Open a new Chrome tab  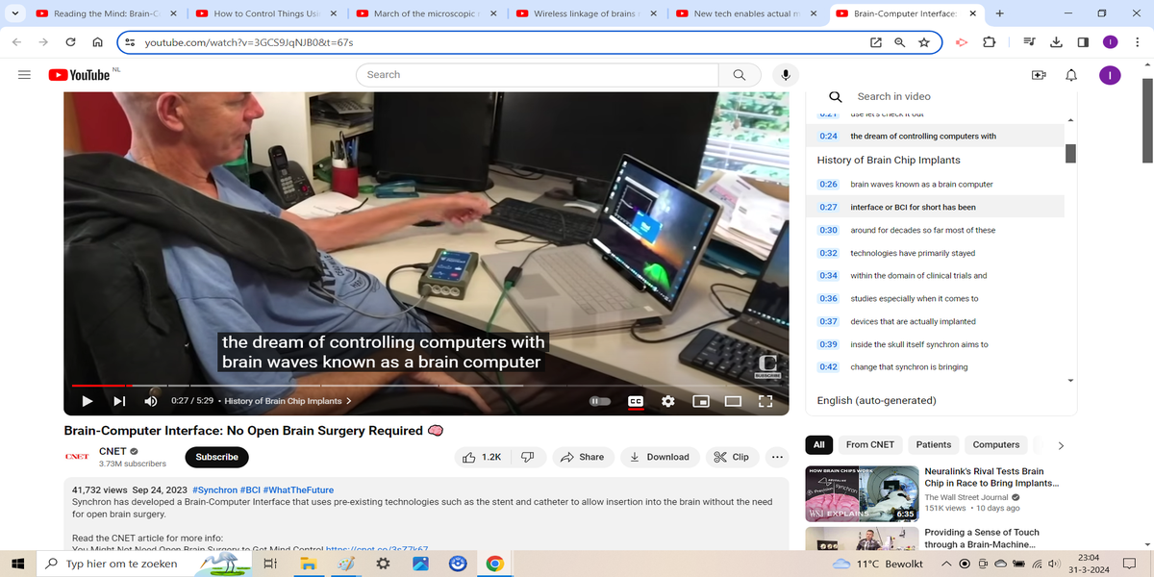click(1000, 13)
